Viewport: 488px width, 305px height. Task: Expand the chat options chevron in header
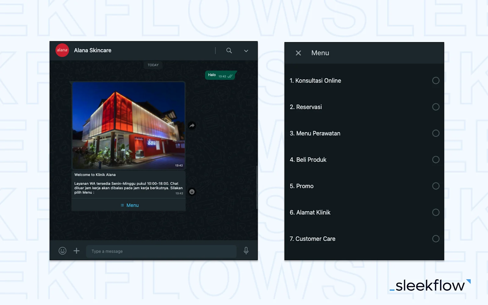point(246,51)
